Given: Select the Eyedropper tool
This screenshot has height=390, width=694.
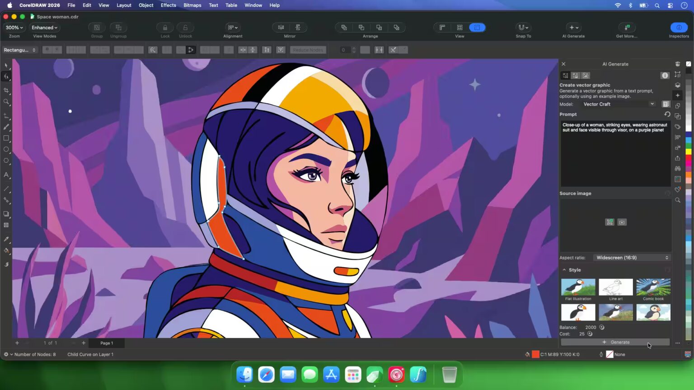Looking at the screenshot, I should pyautogui.click(x=6, y=239).
